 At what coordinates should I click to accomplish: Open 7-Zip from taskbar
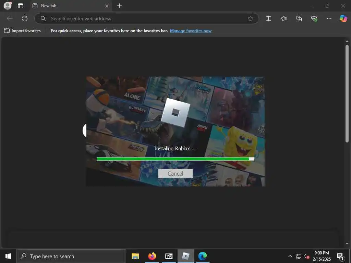[x=169, y=256]
